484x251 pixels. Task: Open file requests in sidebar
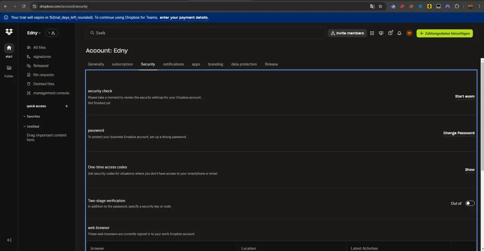coord(43,75)
